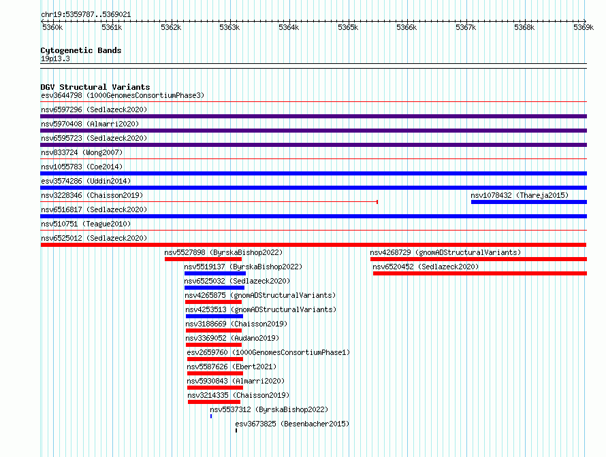606x457 pixels.
Task: Click the nsv4268729 red bar
Action: [x=479, y=259]
